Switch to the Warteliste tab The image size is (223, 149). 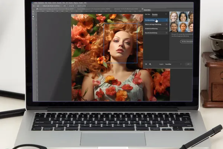[x=155, y=15]
